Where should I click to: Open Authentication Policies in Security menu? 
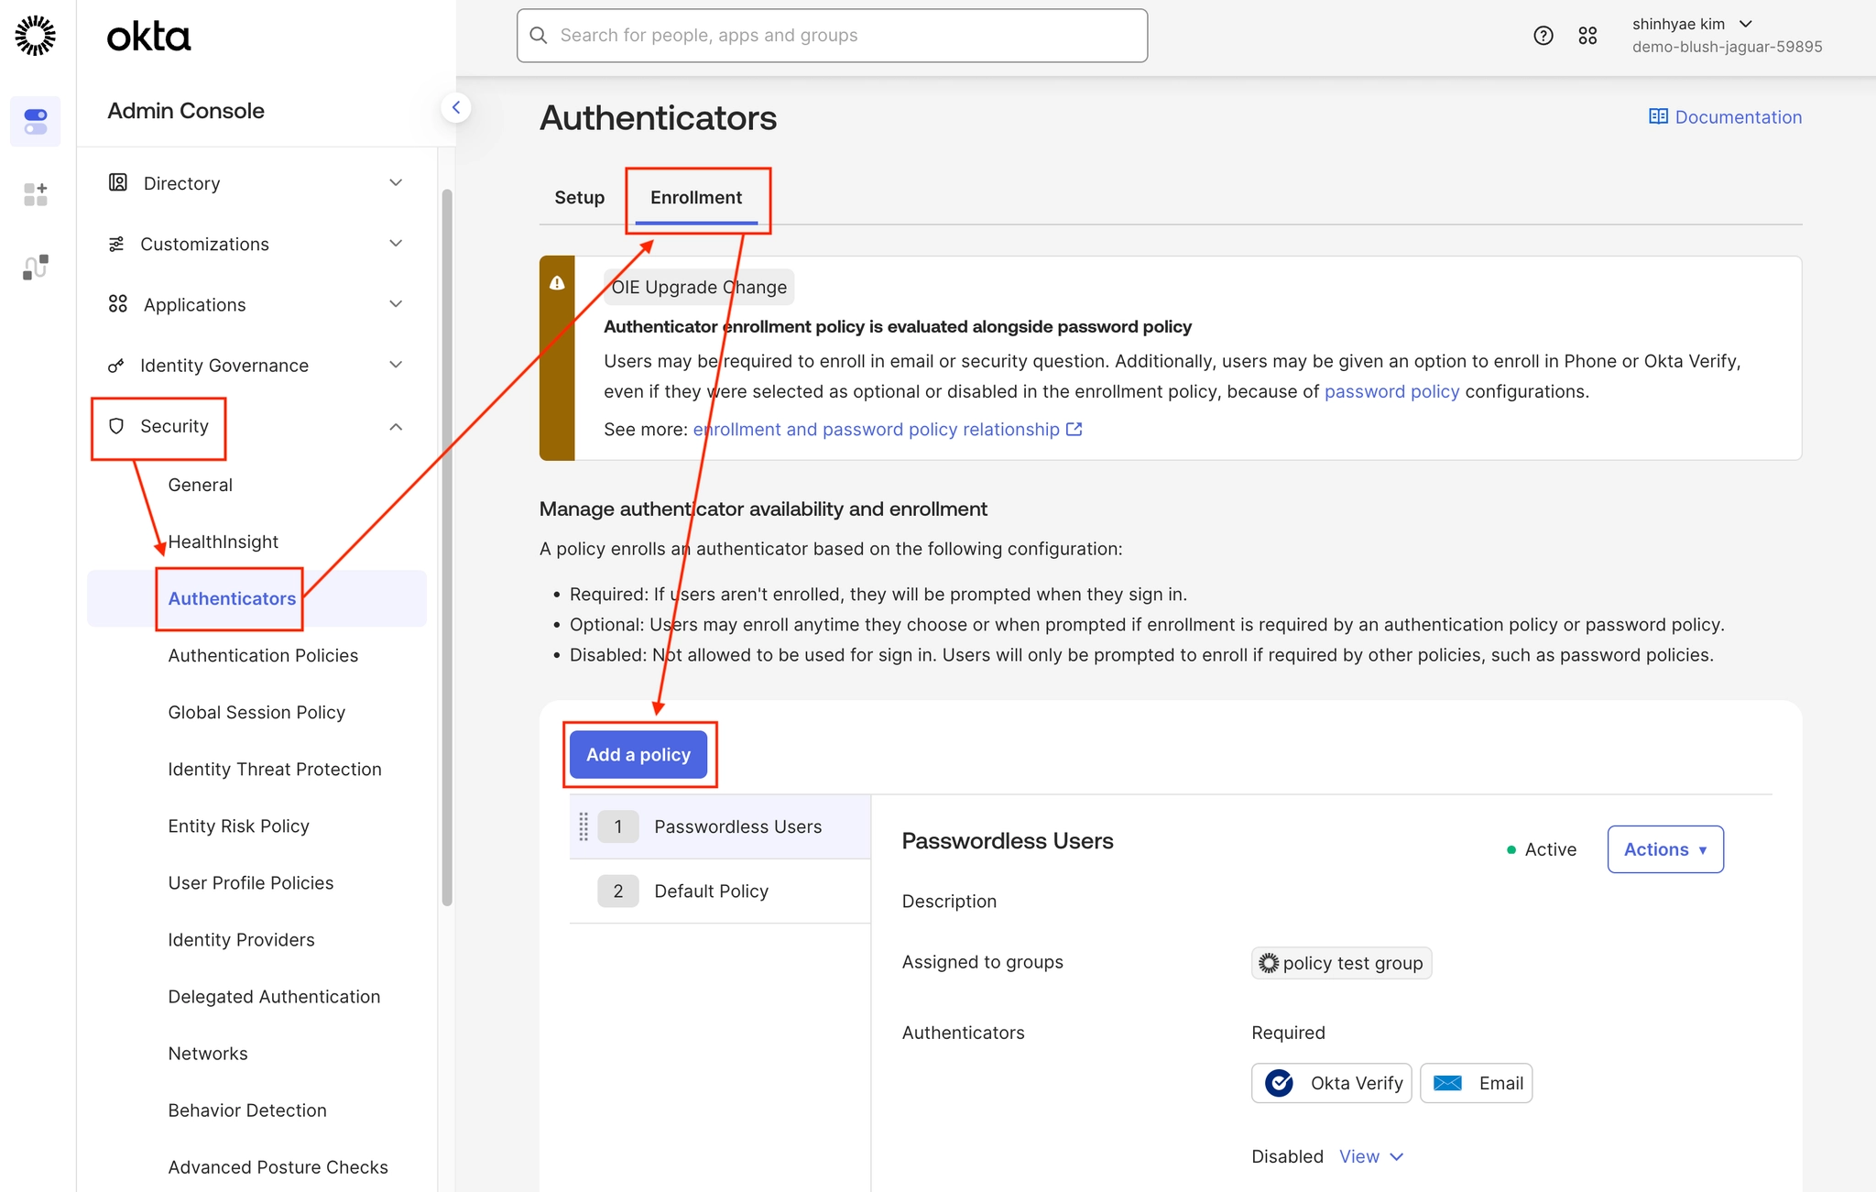pyautogui.click(x=263, y=655)
